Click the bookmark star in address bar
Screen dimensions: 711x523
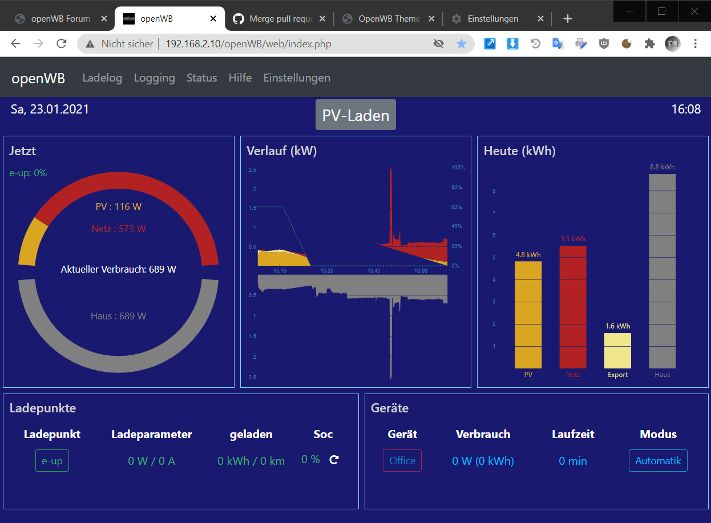461,44
